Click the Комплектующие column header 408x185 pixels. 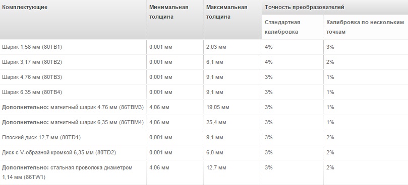point(25,7)
